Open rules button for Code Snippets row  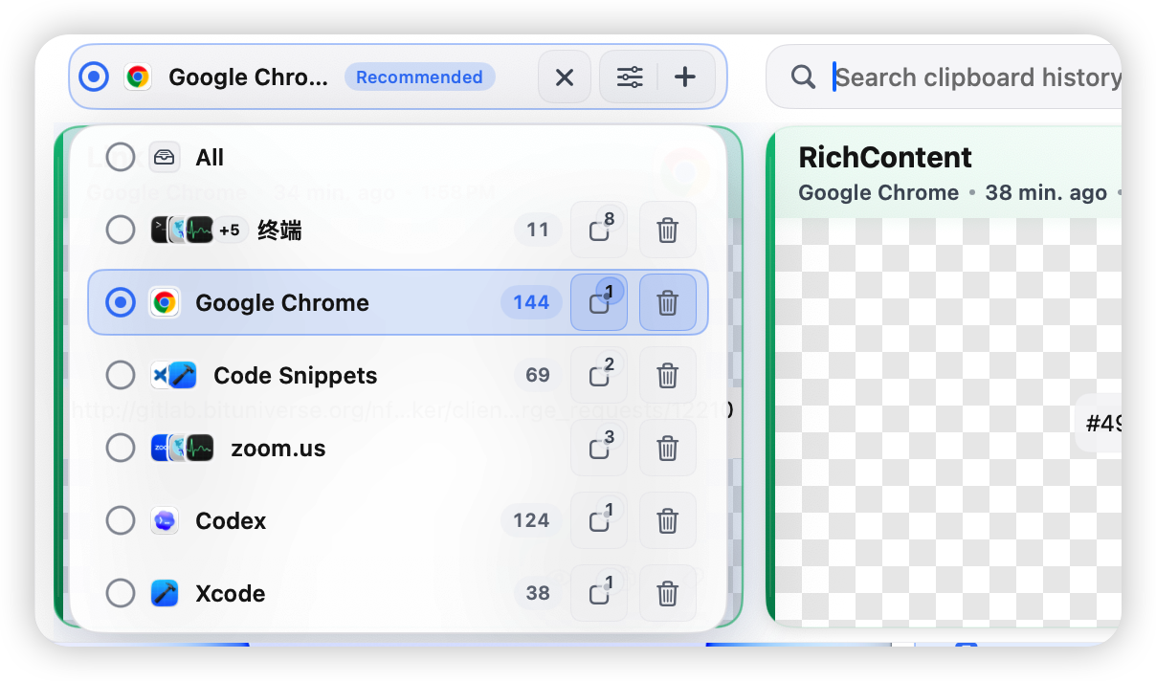click(599, 375)
